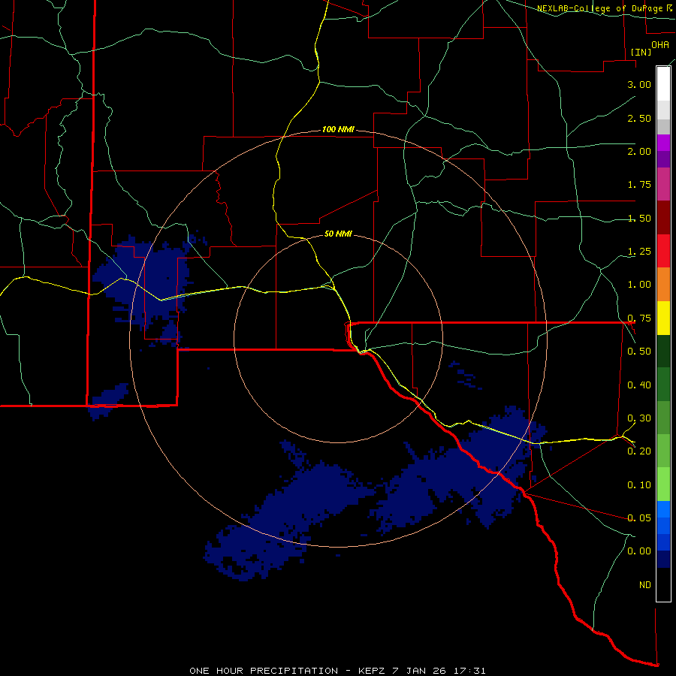The height and width of the screenshot is (676, 676).
Task: Click the 50 NMI range ring label
Action: pyautogui.click(x=338, y=234)
